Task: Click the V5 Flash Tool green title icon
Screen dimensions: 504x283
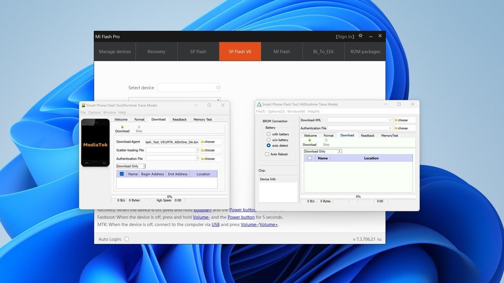Action: point(83,105)
